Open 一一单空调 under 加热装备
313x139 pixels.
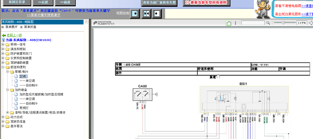click(27, 99)
